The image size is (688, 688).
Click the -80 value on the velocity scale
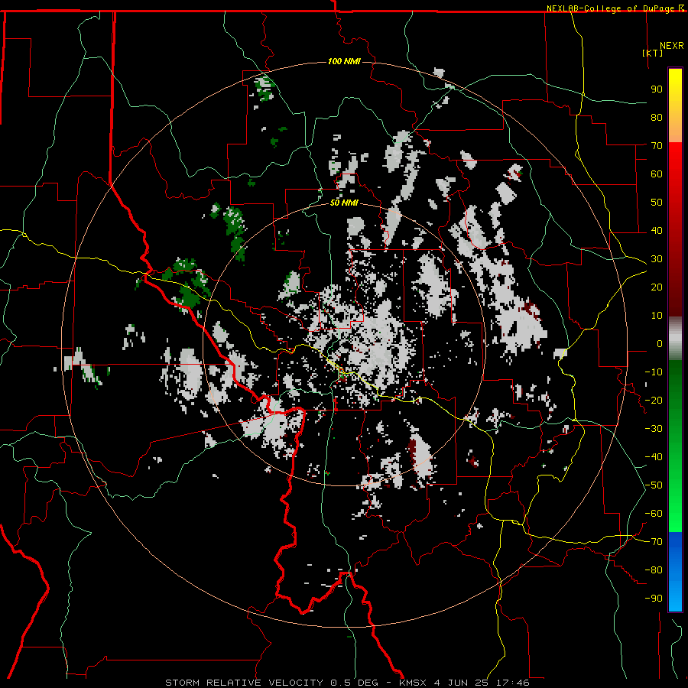pos(654,570)
